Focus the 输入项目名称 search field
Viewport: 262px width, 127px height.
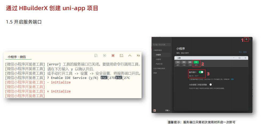pos(162,45)
